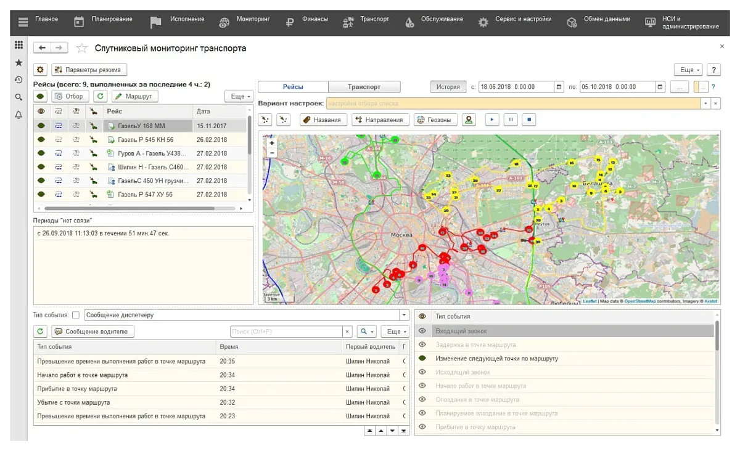Open history clock icon in left sidebar

(19, 80)
